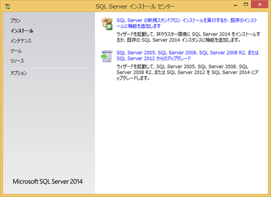
Task: Open the ツール section
Action: click(x=16, y=51)
